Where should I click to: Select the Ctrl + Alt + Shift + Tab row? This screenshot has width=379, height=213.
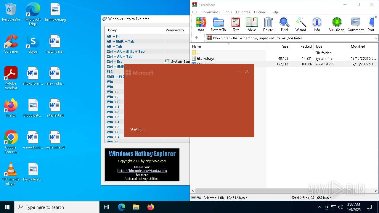pos(147,51)
